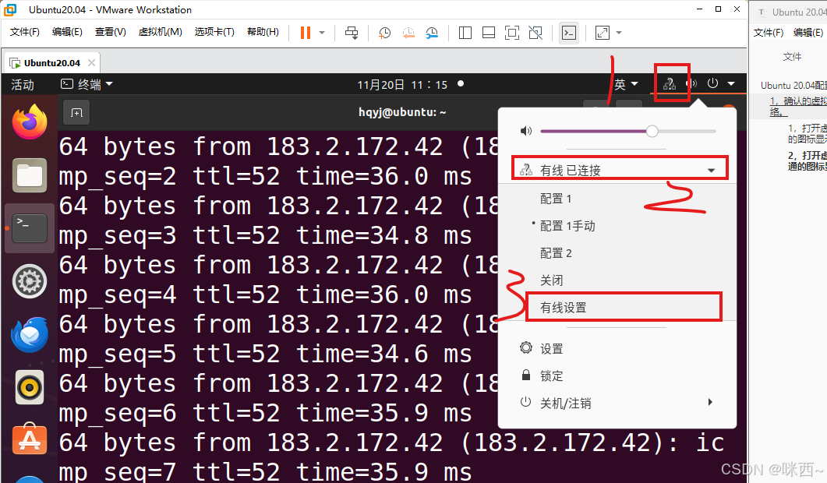Click the new tab button in terminal header
This screenshot has width=827, height=483.
(76, 113)
